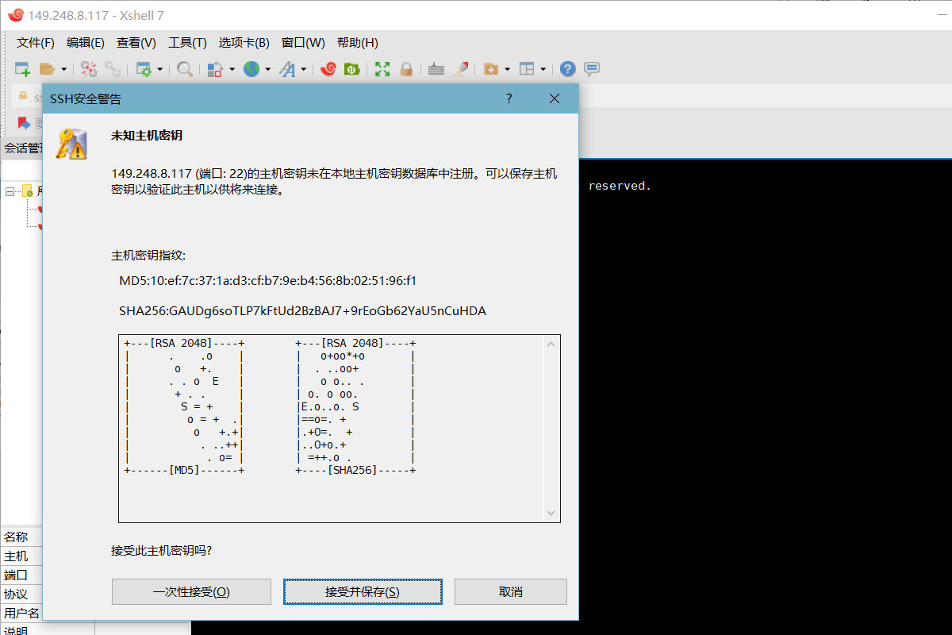The height and width of the screenshot is (635, 952).
Task: Click the fingerprint box scroll up arrow
Action: click(x=552, y=344)
